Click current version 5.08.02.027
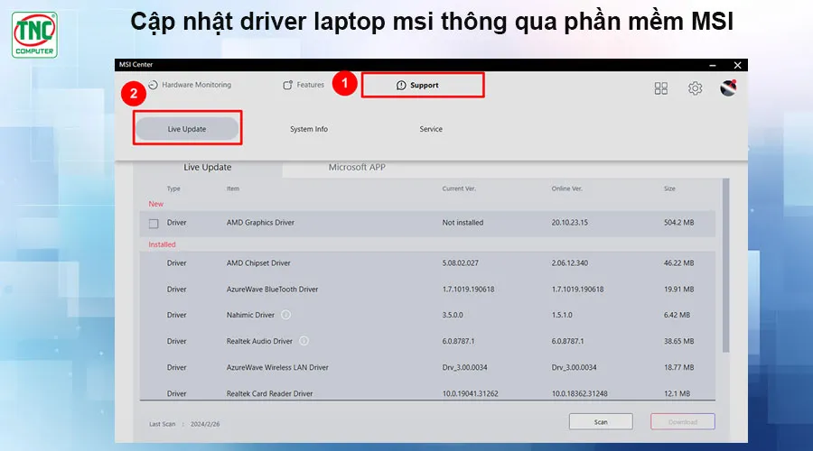 point(460,263)
